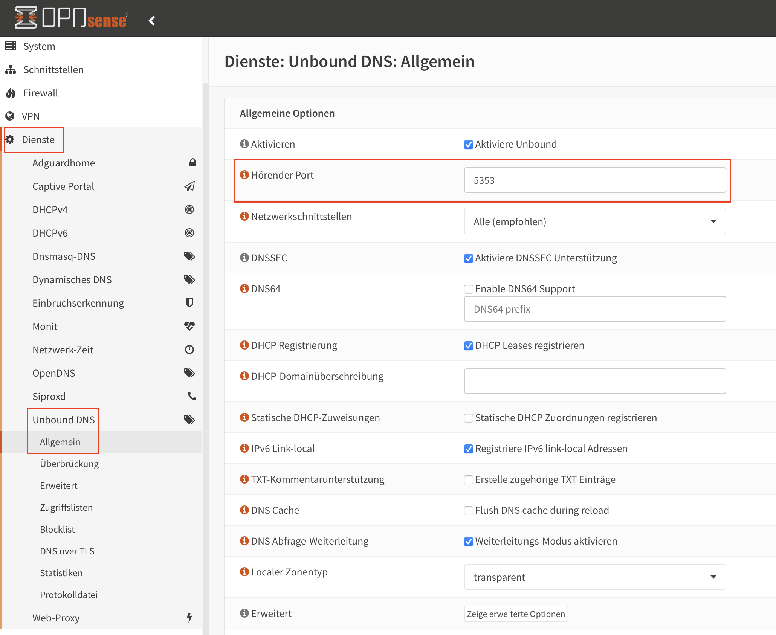Open the Netzwerkschnittstellen dropdown
This screenshot has height=635, width=776.
tap(595, 221)
